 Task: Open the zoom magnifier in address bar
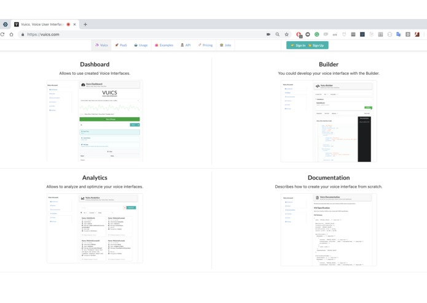277,34
